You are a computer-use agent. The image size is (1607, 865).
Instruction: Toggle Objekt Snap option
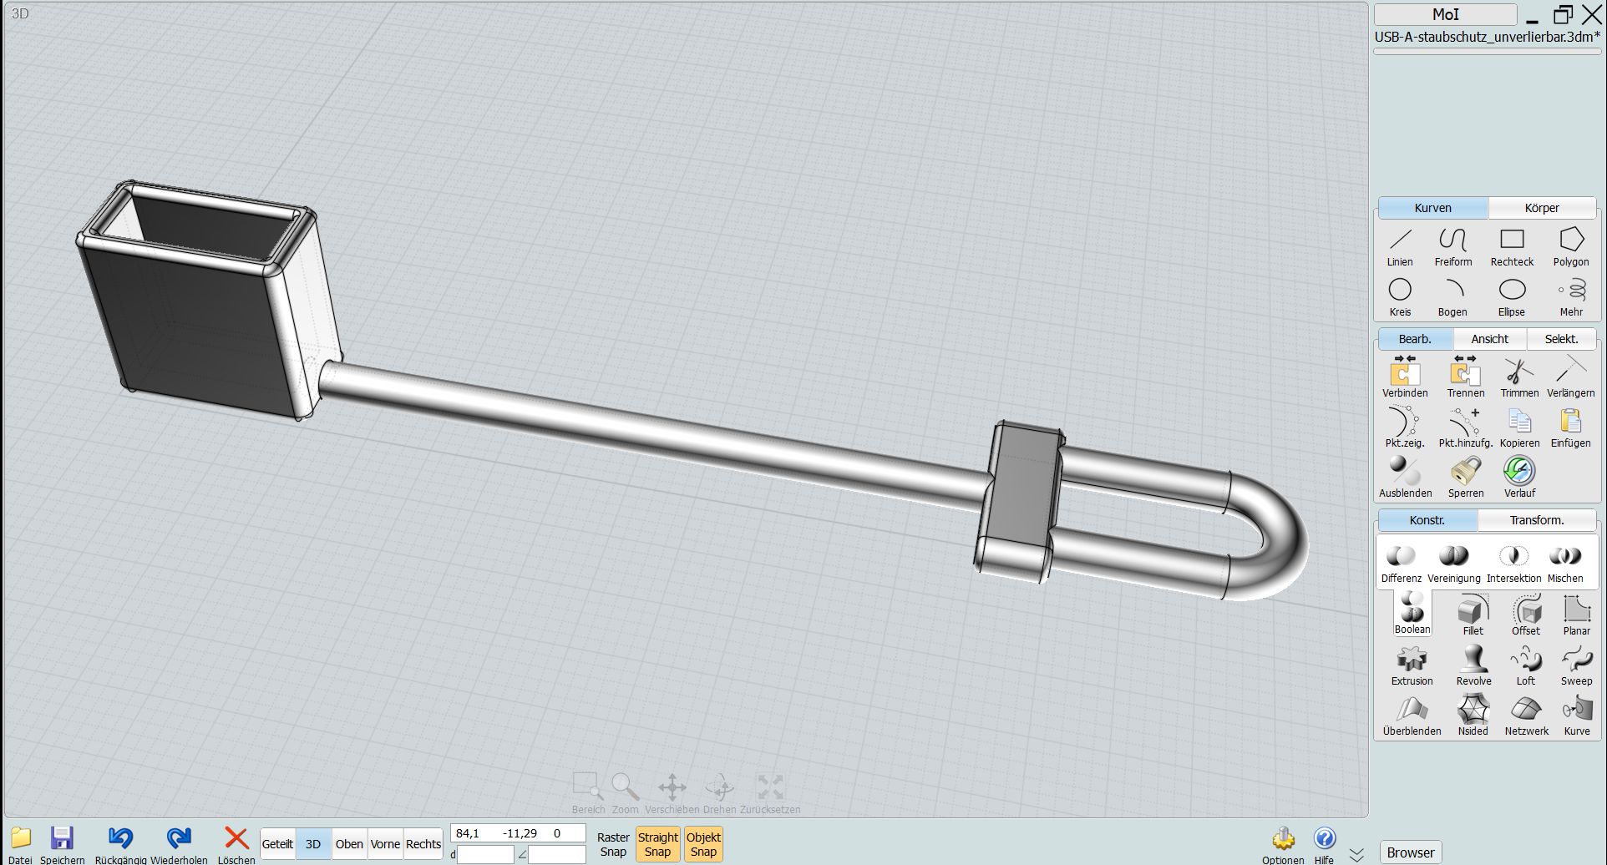coord(703,844)
